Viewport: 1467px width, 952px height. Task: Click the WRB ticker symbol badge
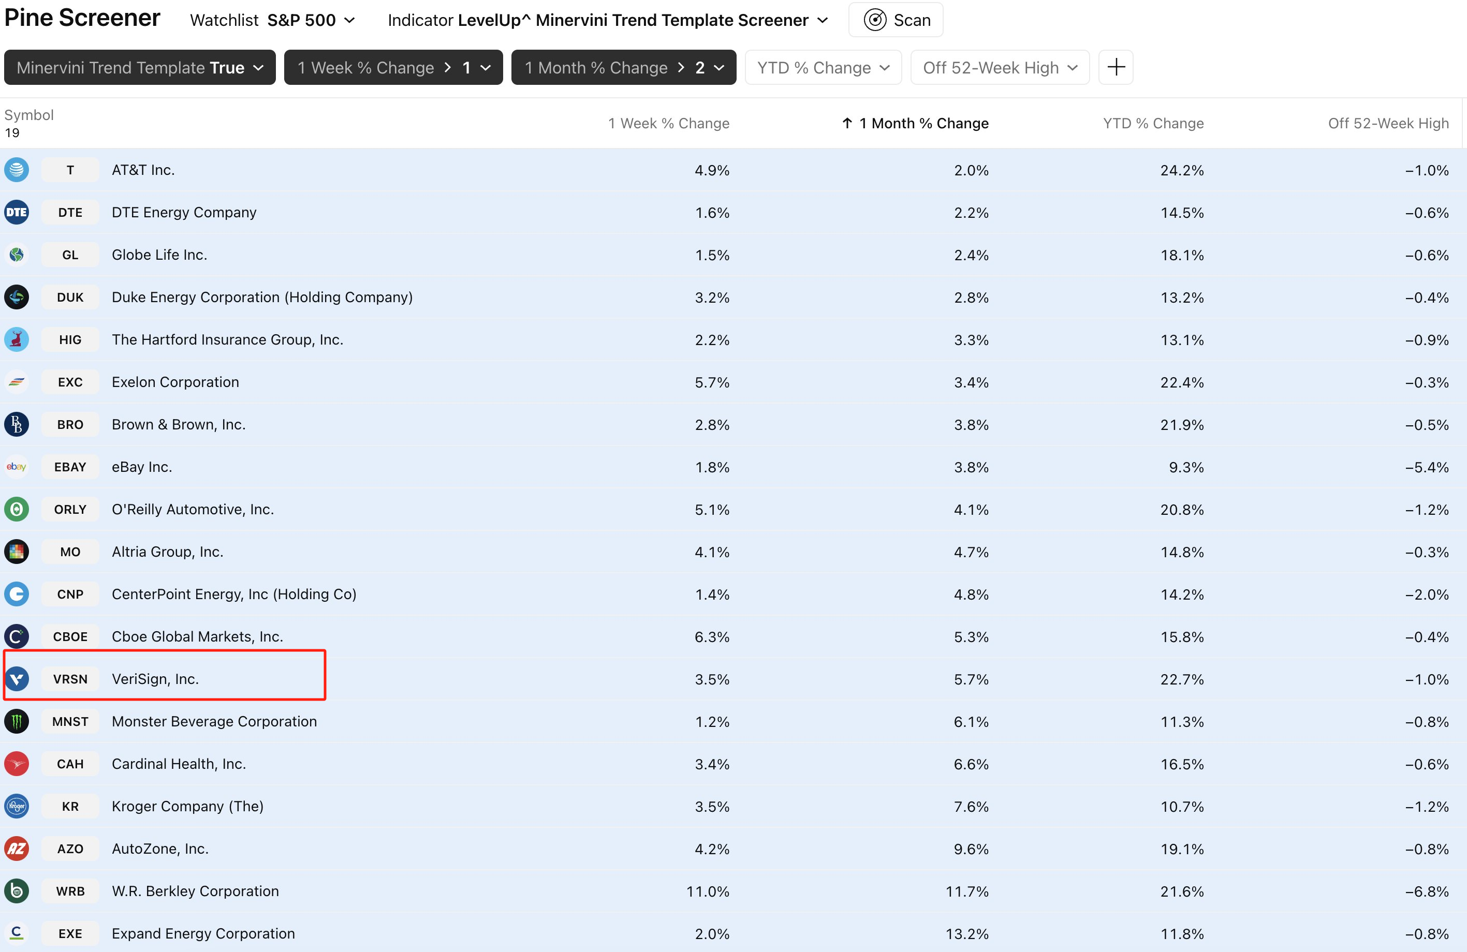tap(70, 891)
